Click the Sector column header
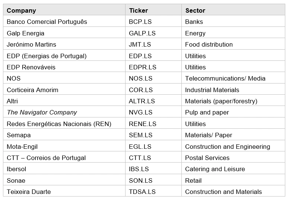This screenshot has width=289, height=201. pyautogui.click(x=233, y=10)
